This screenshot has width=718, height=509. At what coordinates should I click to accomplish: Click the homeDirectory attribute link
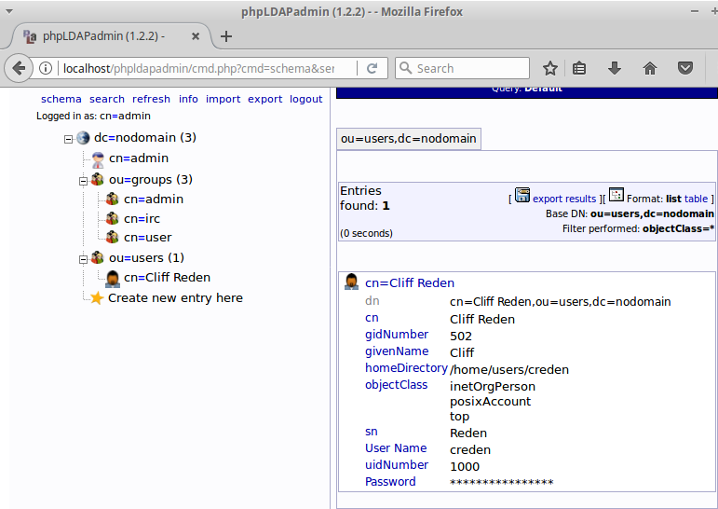pos(406,368)
